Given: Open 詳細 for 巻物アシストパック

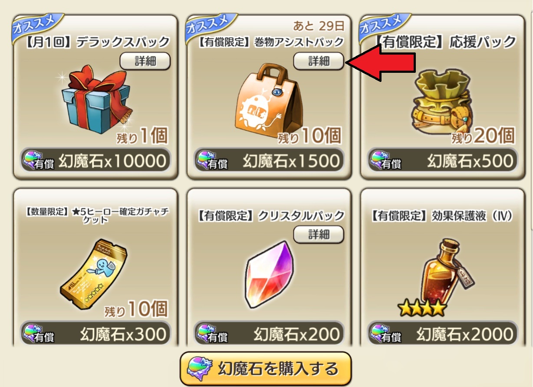Looking at the screenshot, I should tap(319, 61).
